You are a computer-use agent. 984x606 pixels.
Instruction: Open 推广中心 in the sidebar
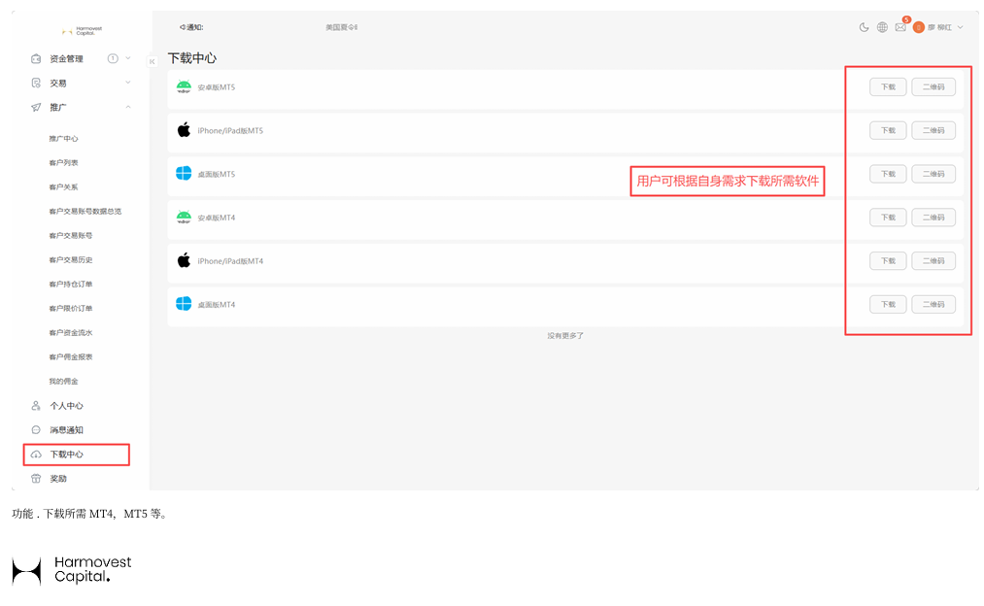point(63,138)
